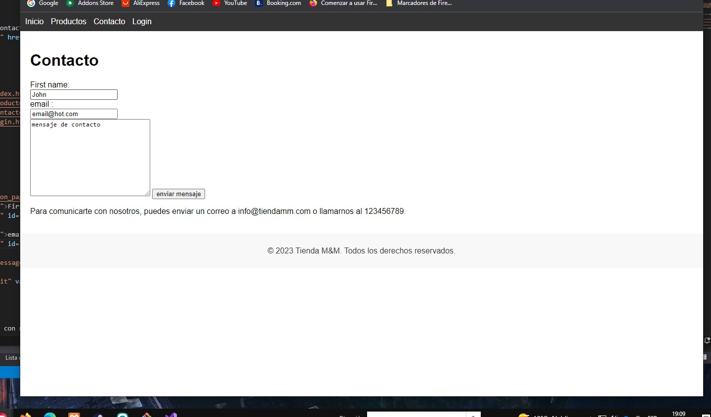
Task: Click the clock in the taskbar
Action: (x=678, y=414)
